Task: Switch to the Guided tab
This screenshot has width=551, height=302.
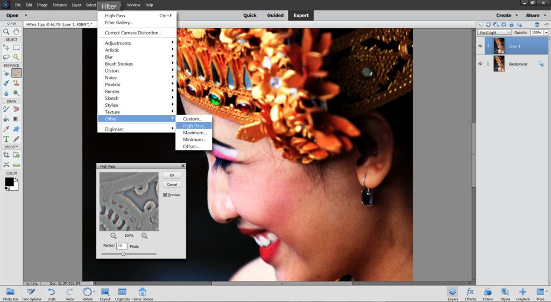Action: click(x=275, y=16)
